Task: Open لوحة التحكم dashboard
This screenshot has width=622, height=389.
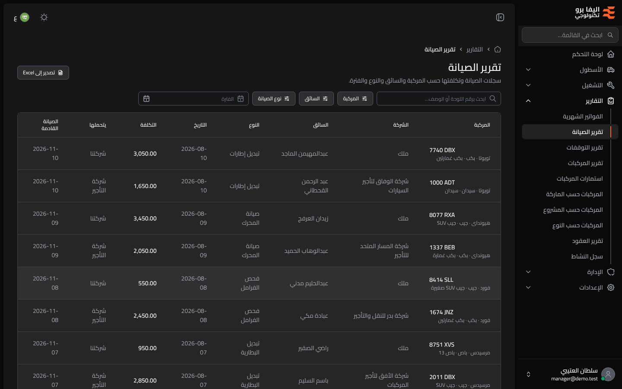Action: pos(570,54)
